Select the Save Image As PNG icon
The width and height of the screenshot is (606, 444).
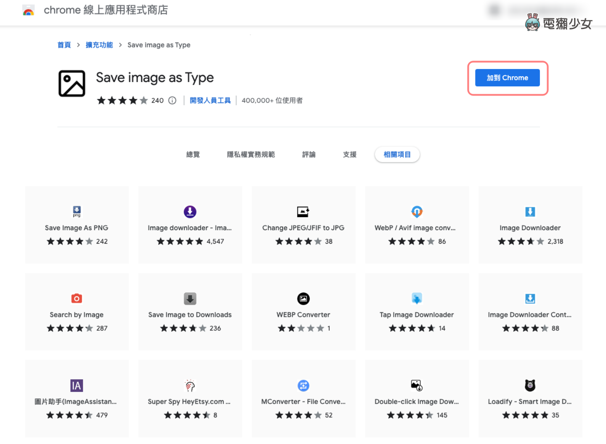(77, 212)
